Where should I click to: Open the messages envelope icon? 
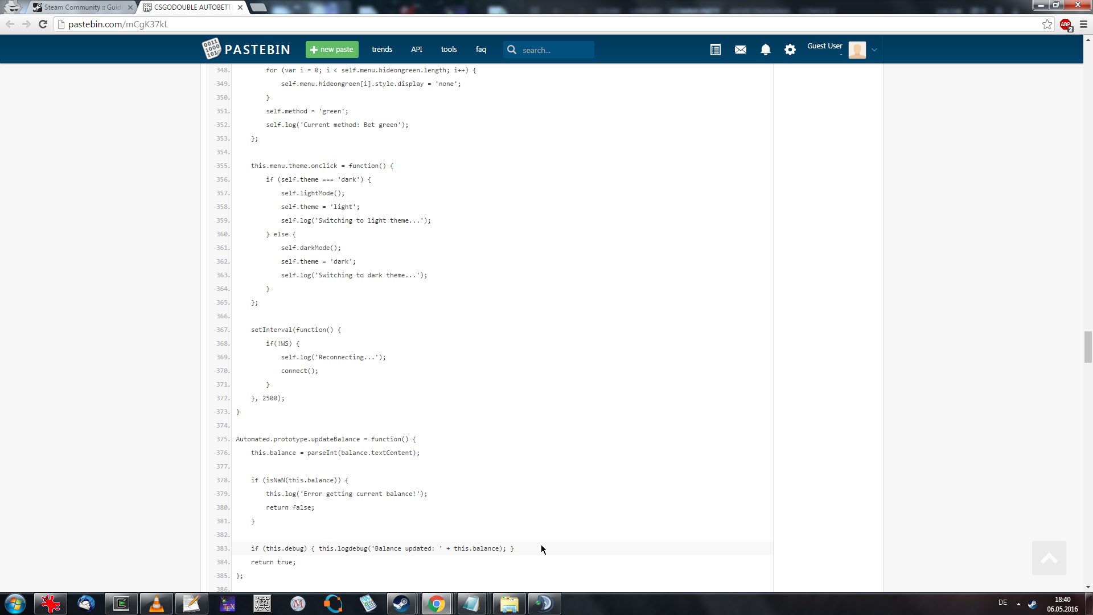pyautogui.click(x=741, y=50)
